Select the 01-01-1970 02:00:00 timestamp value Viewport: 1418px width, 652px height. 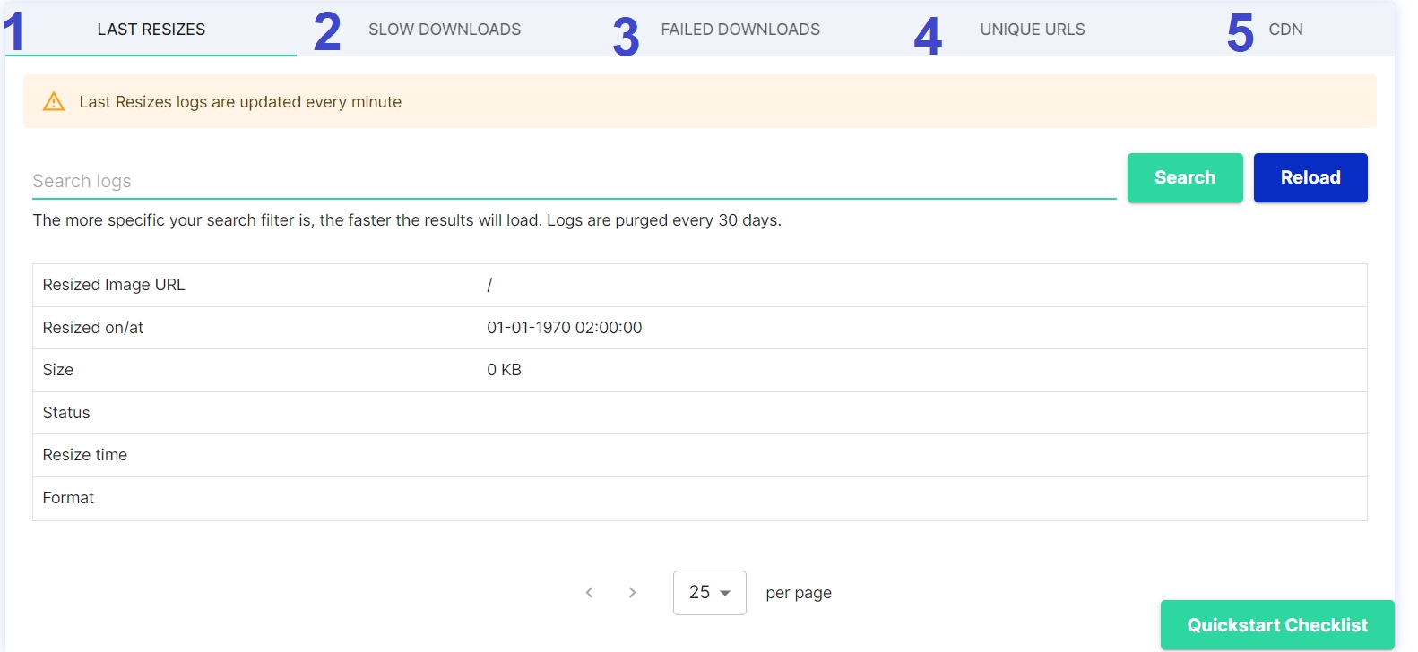(564, 328)
